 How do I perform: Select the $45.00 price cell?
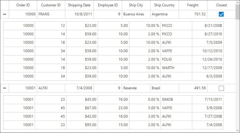pyautogui.click(x=82, y=100)
